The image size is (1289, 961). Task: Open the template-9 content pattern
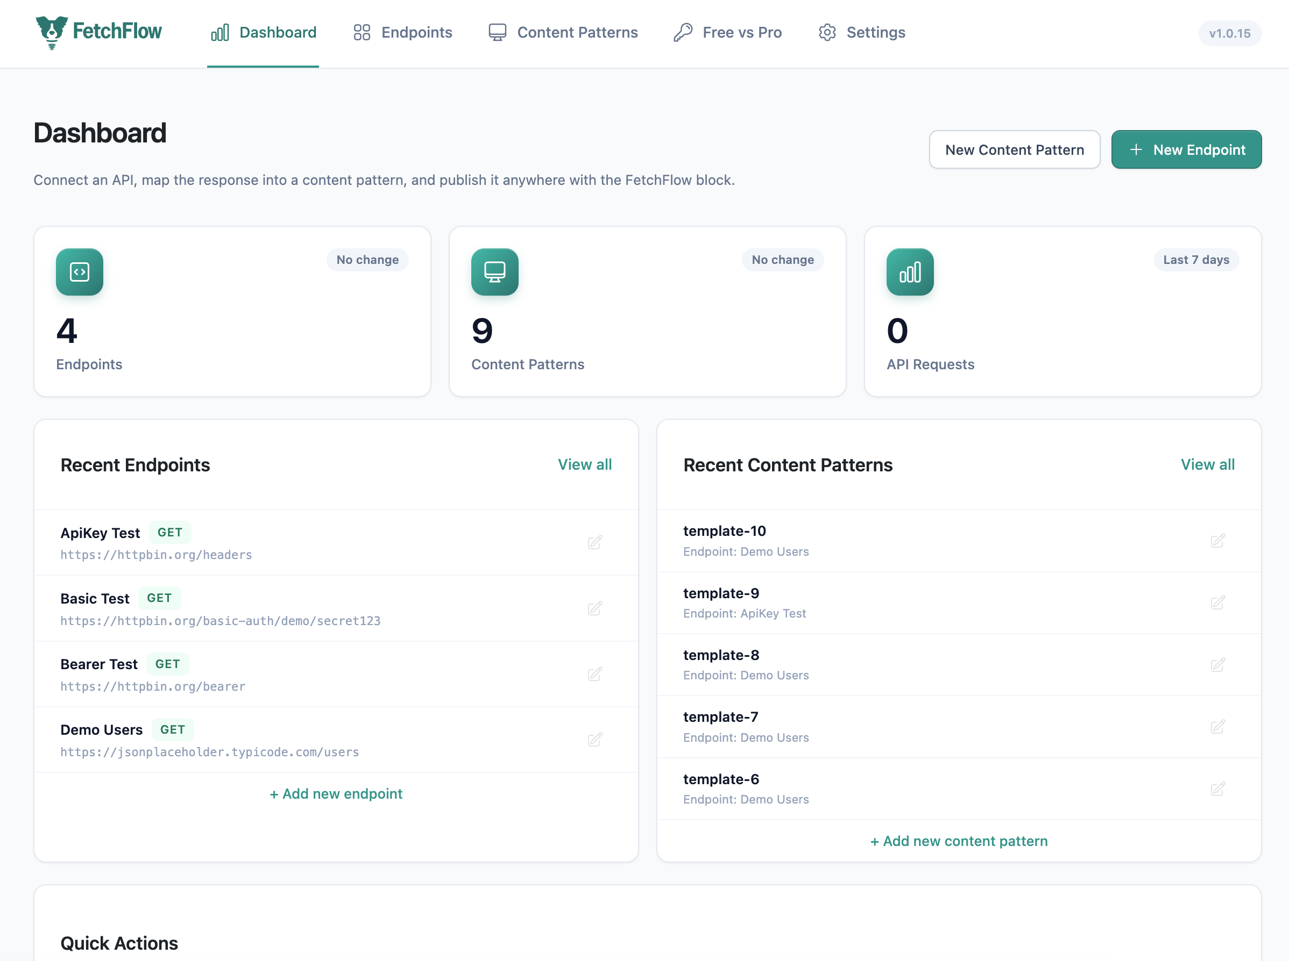coord(721,593)
